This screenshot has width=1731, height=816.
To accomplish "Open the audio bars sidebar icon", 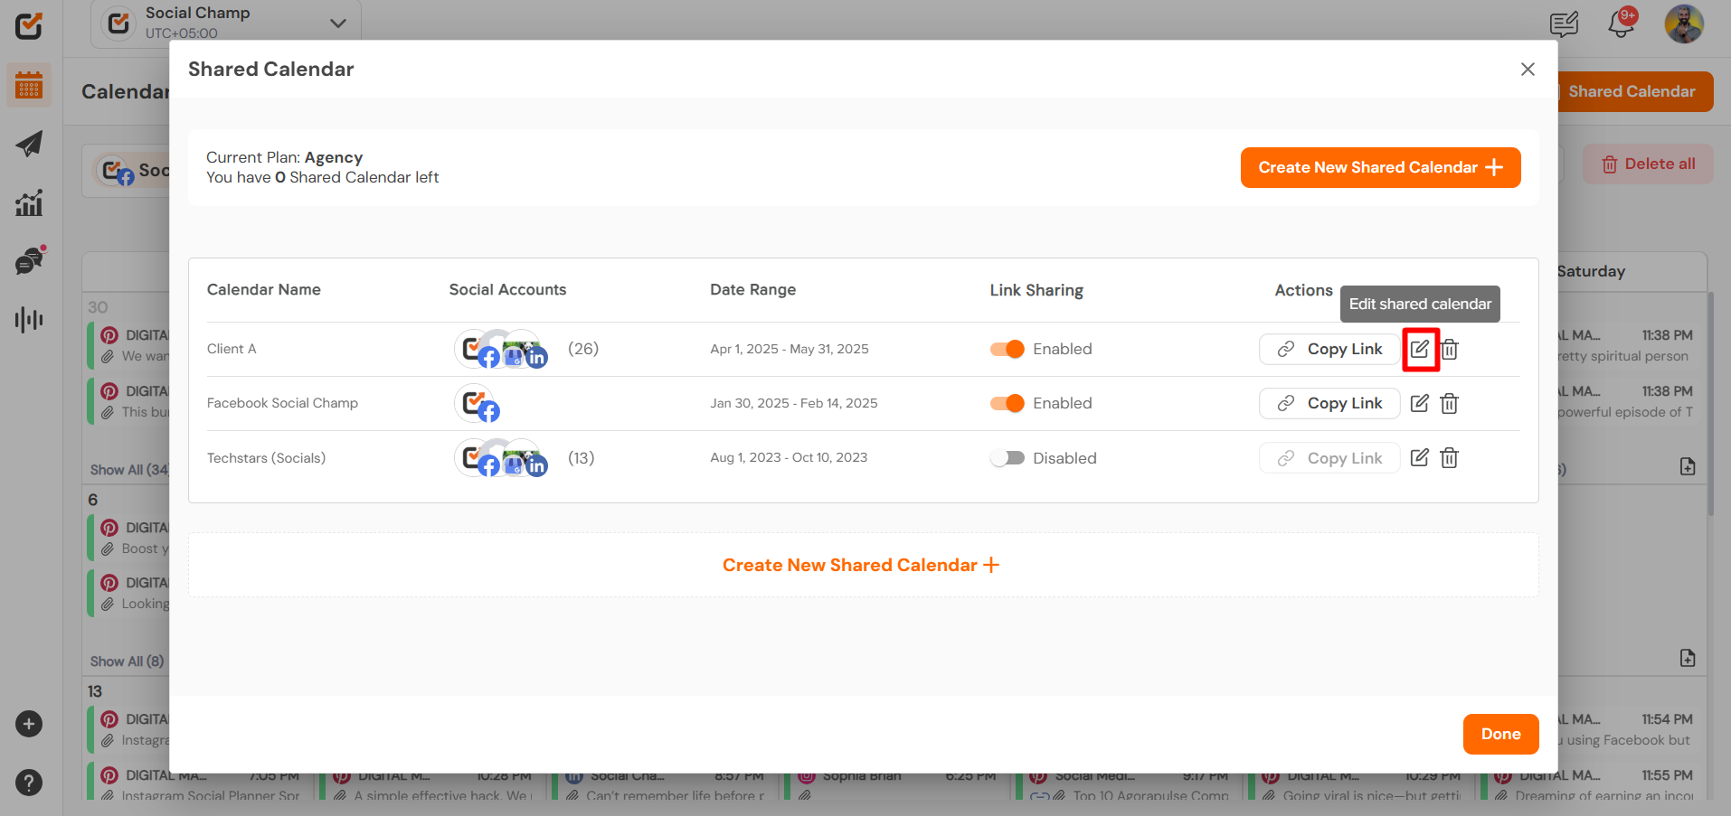I will coord(29,319).
